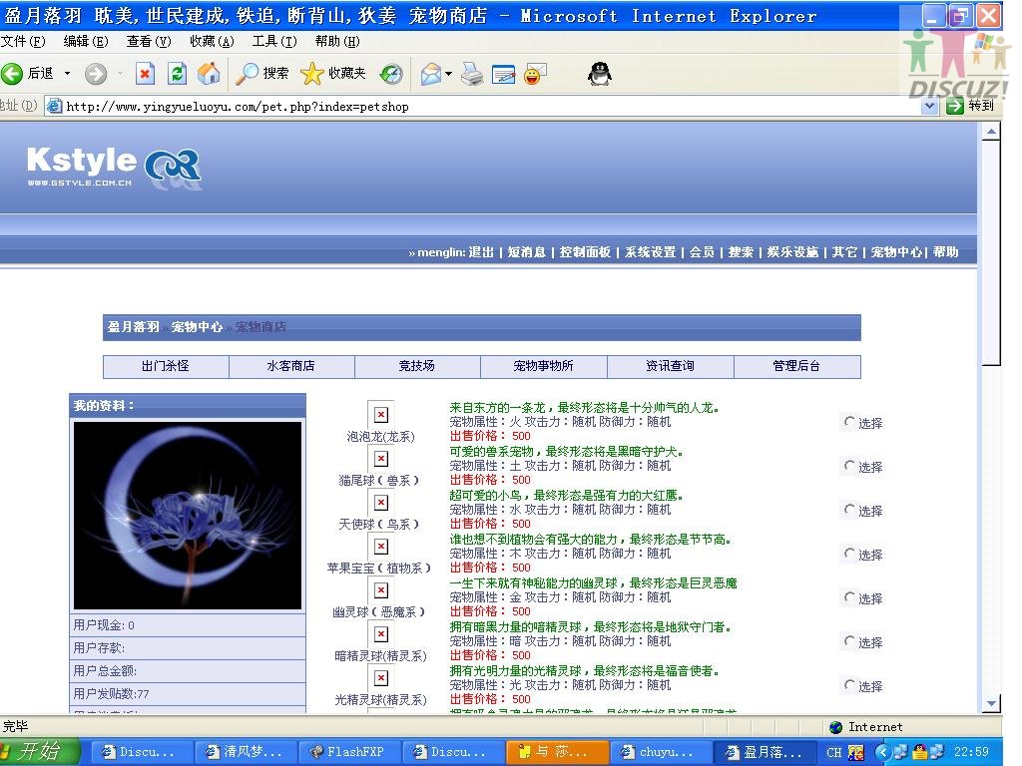This screenshot has height=766, width=1022.
Task: Click the broken image above 光精灵球(精灵系)
Action: pyautogui.click(x=380, y=678)
